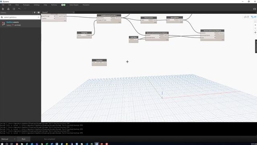Click the Save icon in the toolbar

[x=14, y=9]
